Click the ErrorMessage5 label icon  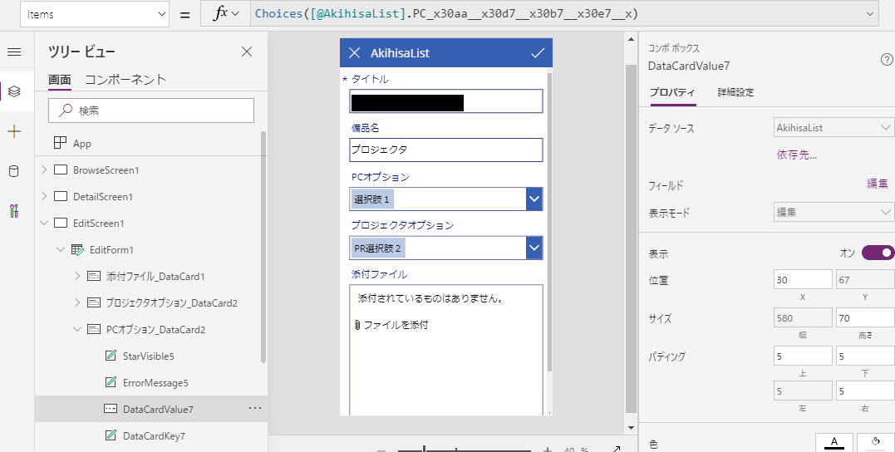click(111, 382)
